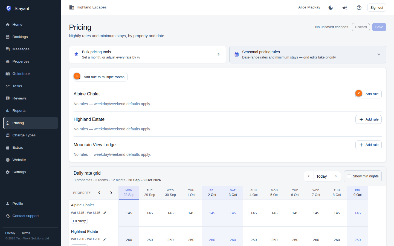
Task: Add a rule for Alpine Chalet
Action: [368, 94]
